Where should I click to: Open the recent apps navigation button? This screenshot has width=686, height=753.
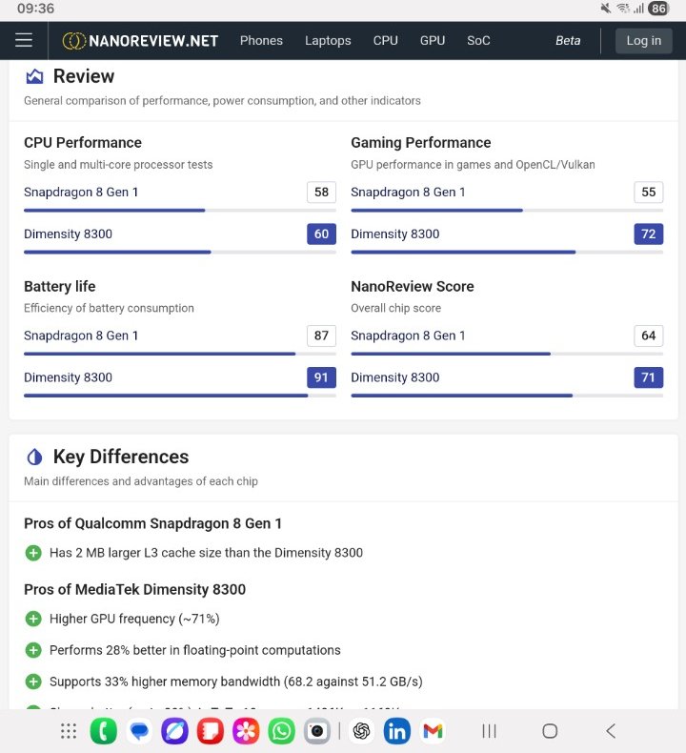point(489,731)
